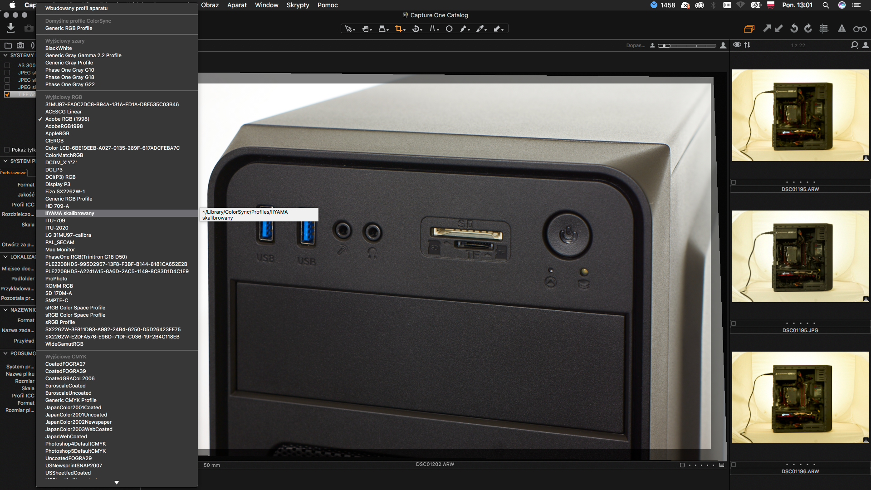Select the Keystone tool

(x=433, y=29)
